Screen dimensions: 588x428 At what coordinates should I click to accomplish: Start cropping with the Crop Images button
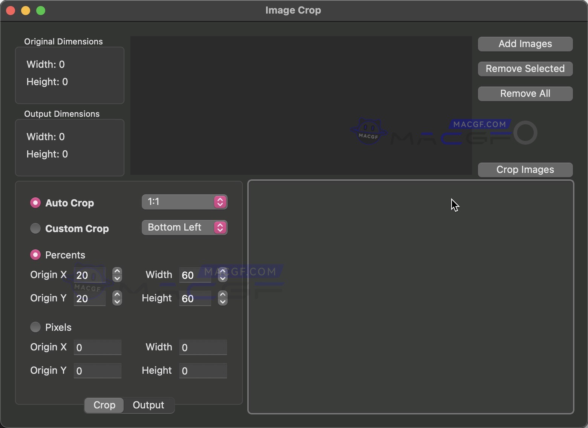pos(525,170)
